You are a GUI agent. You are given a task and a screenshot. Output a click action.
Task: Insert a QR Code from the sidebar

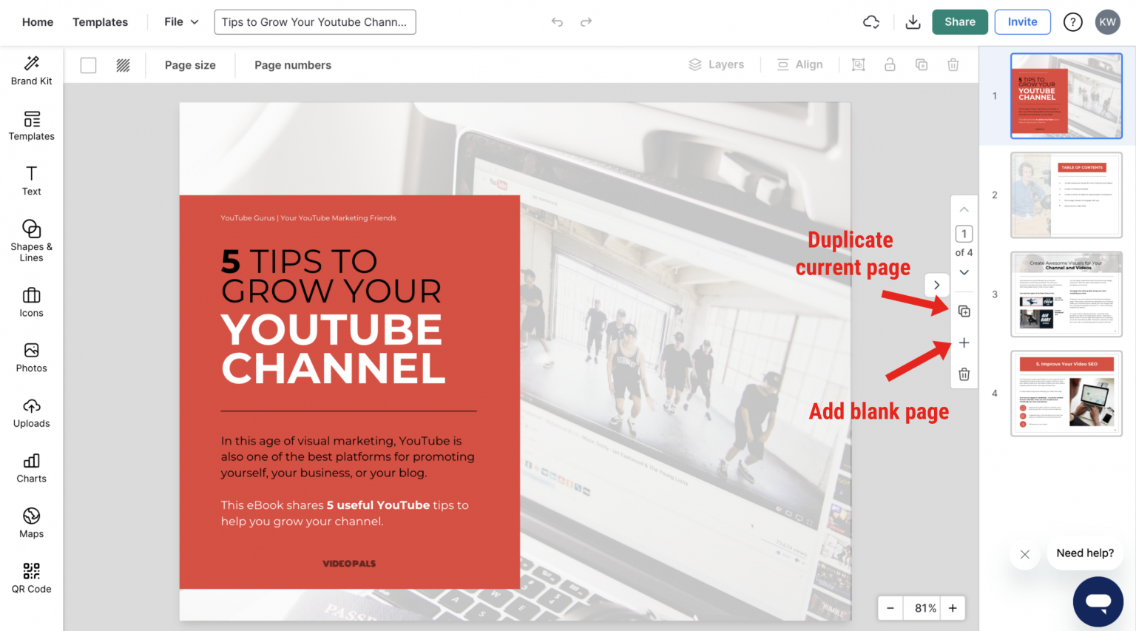[x=31, y=578]
